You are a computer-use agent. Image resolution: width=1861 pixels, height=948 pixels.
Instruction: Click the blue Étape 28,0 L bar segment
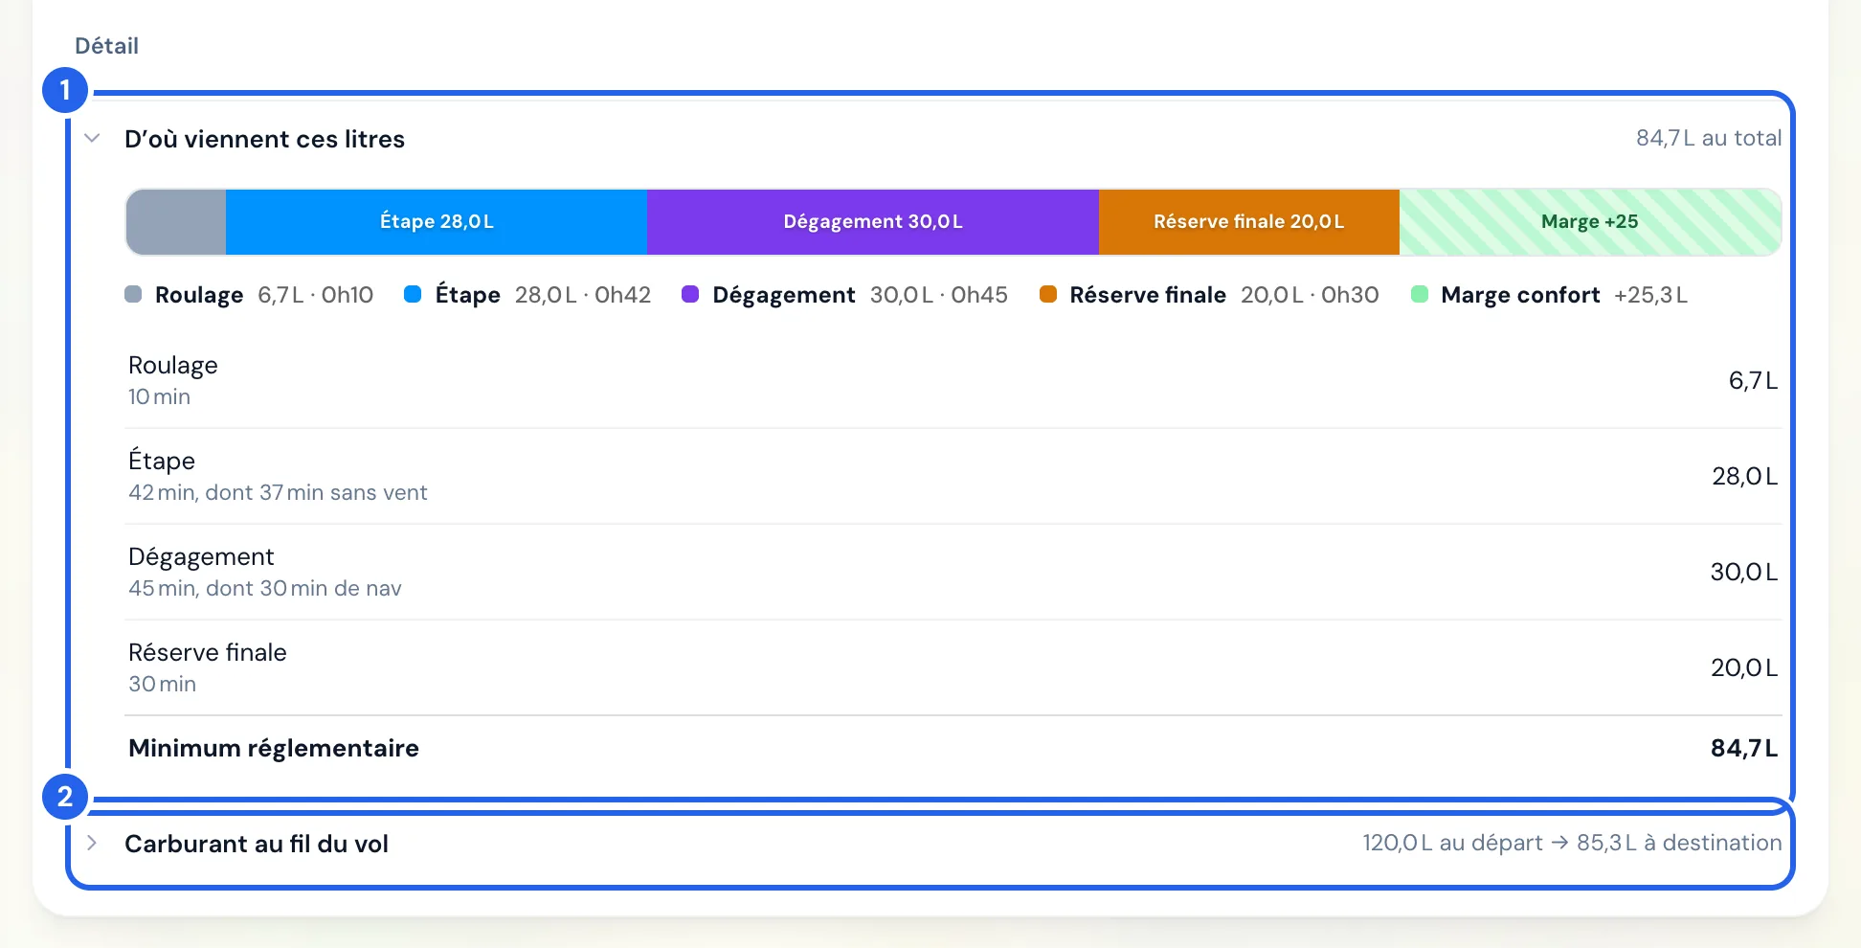437,222
